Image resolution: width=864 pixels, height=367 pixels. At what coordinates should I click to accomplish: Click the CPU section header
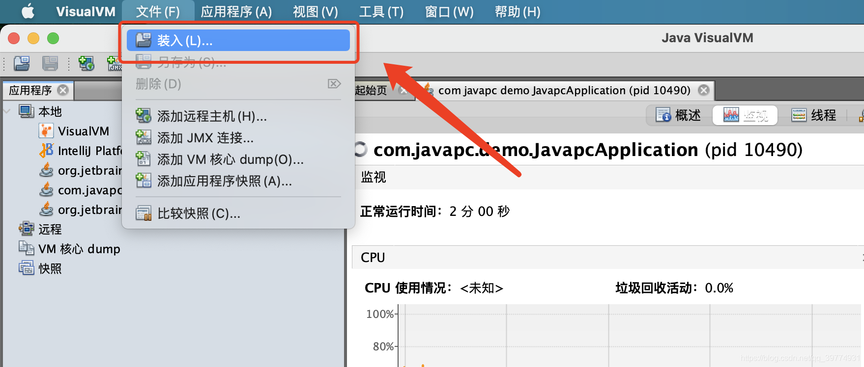tap(608, 257)
